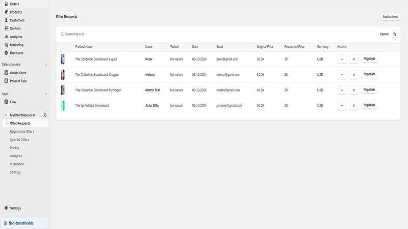Screen dimensions: 408x229
Task: Click the email martin@gmail.com
Action: [228, 90]
